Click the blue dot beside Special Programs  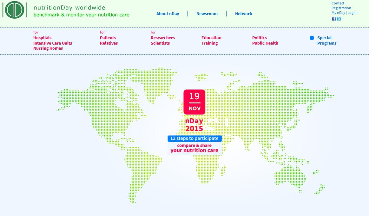tap(312, 38)
